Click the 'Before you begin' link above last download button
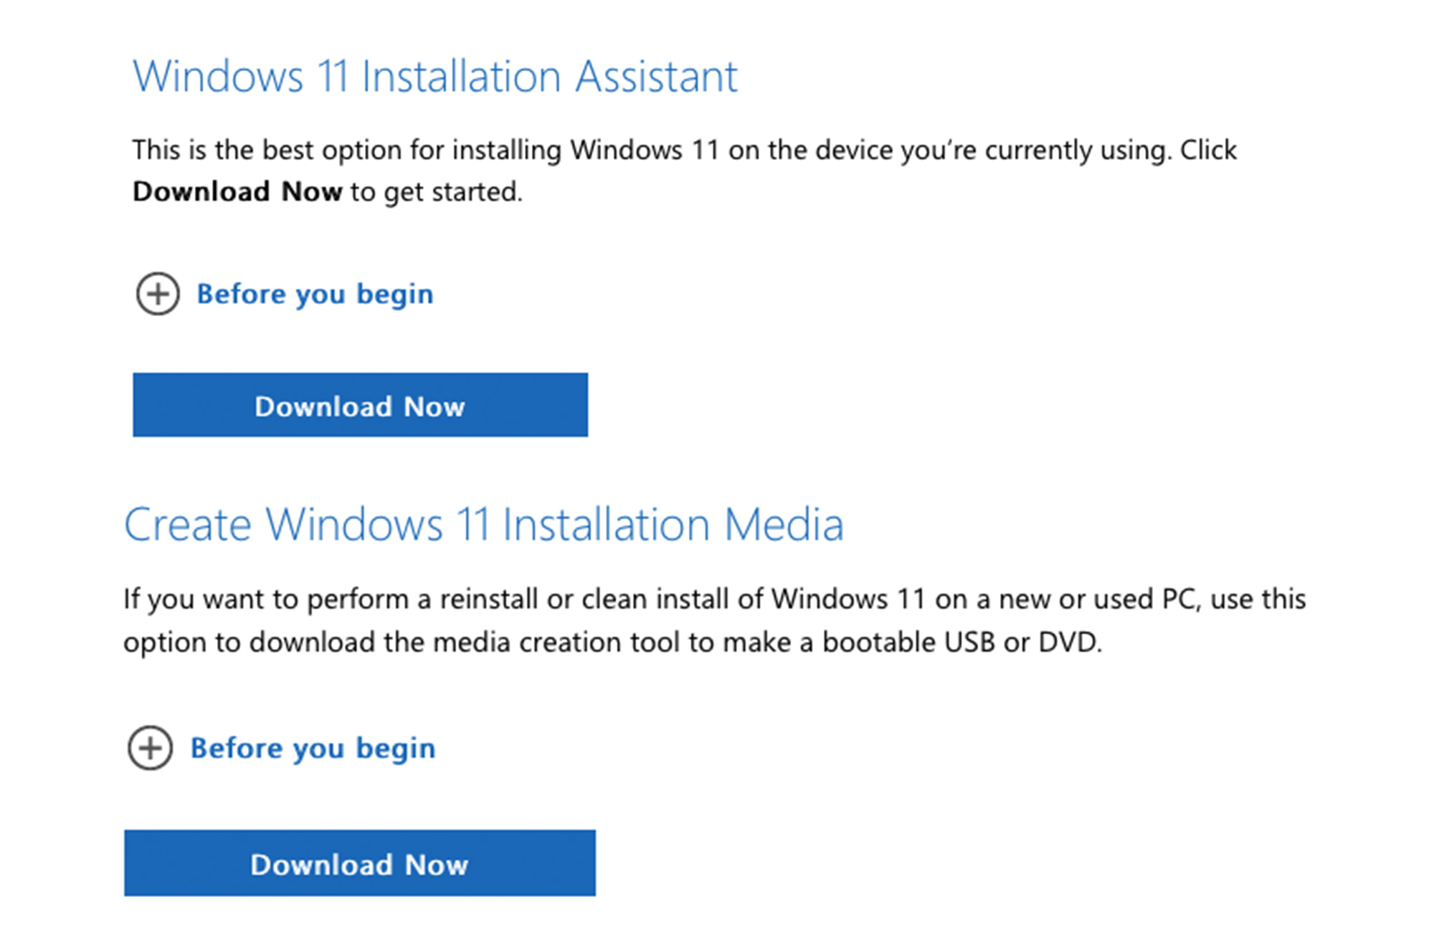 (313, 748)
